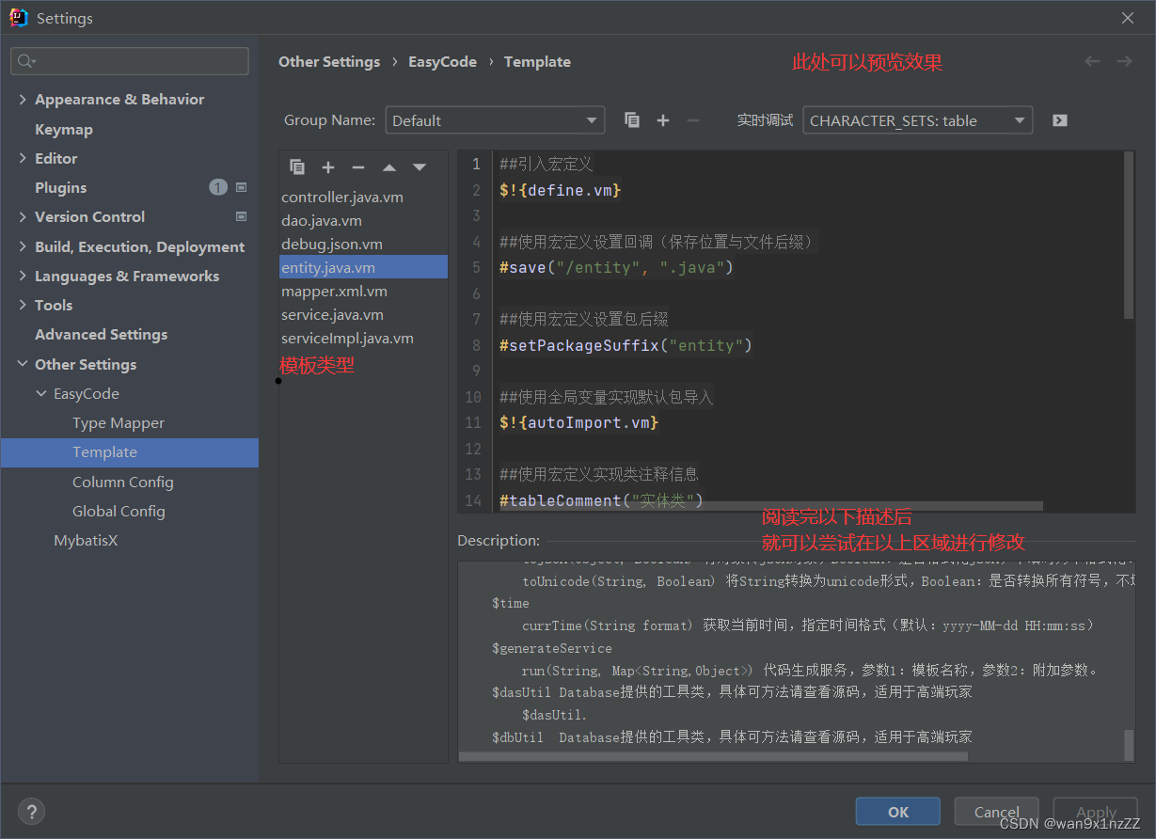Duplicate the Default group settings
This screenshot has height=839, width=1156.
point(631,119)
